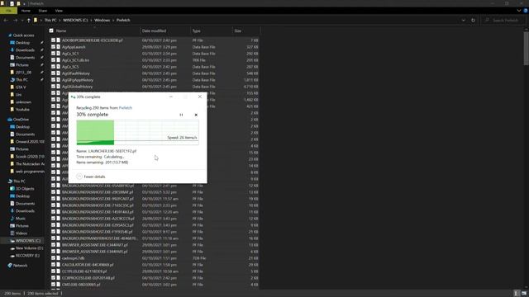Click the Forward navigation arrow
Screen dimensions: 529x297
click(x=15, y=20)
